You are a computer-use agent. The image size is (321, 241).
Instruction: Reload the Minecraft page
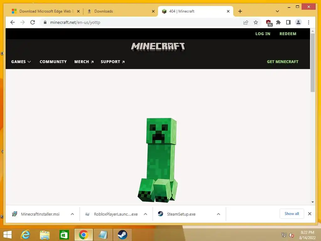(x=33, y=22)
